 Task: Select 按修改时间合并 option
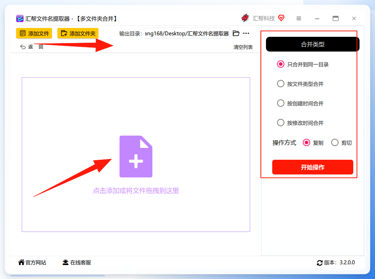click(x=300, y=123)
